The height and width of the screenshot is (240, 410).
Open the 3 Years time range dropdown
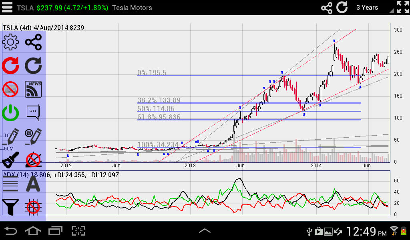click(374, 7)
